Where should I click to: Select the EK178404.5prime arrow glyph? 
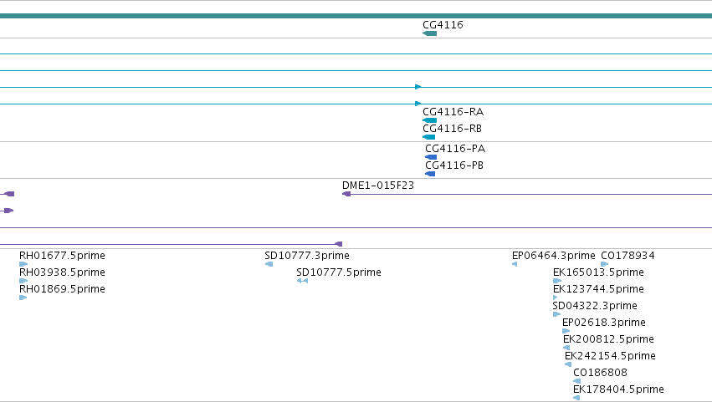tap(576, 398)
